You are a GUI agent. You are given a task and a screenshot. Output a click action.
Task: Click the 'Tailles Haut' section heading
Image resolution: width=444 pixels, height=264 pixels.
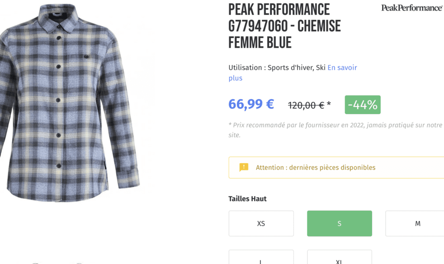(248, 199)
